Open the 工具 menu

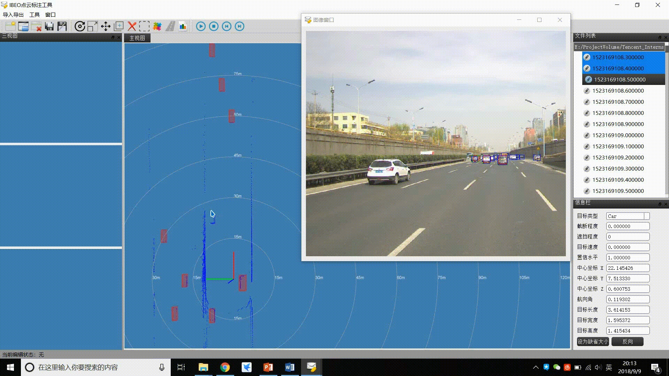34,15
